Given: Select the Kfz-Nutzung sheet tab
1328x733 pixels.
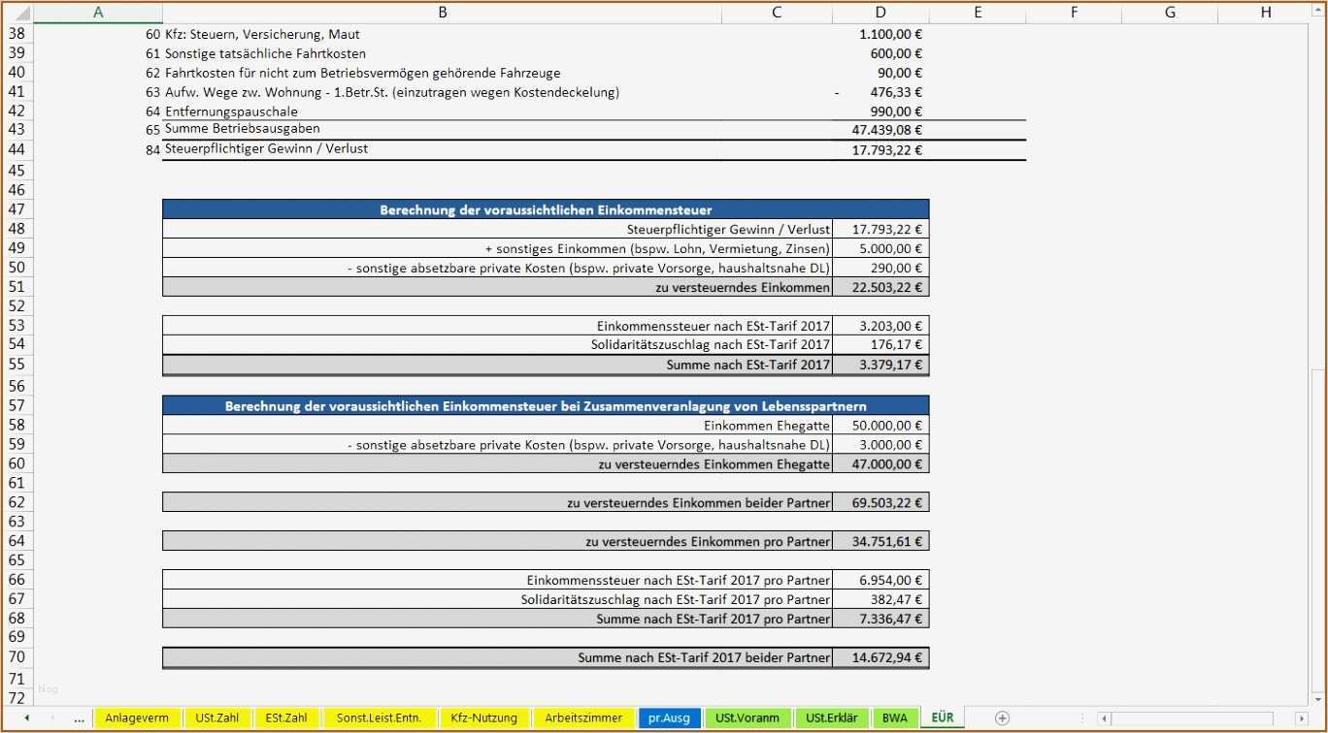Looking at the screenshot, I should pyautogui.click(x=484, y=717).
